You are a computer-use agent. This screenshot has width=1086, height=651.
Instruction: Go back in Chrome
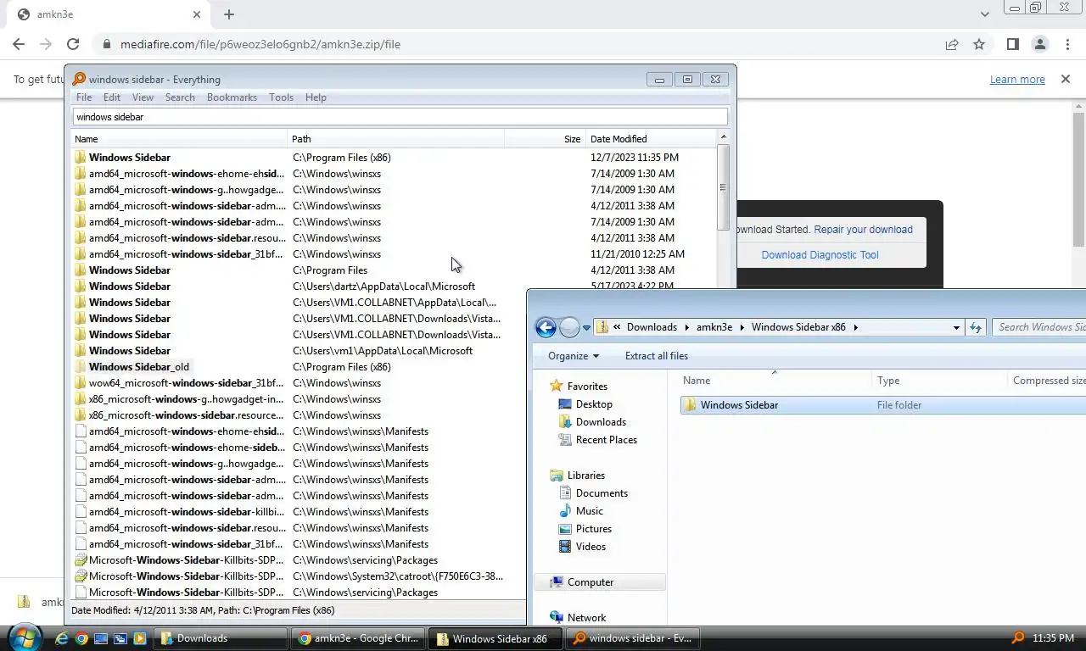tap(19, 44)
